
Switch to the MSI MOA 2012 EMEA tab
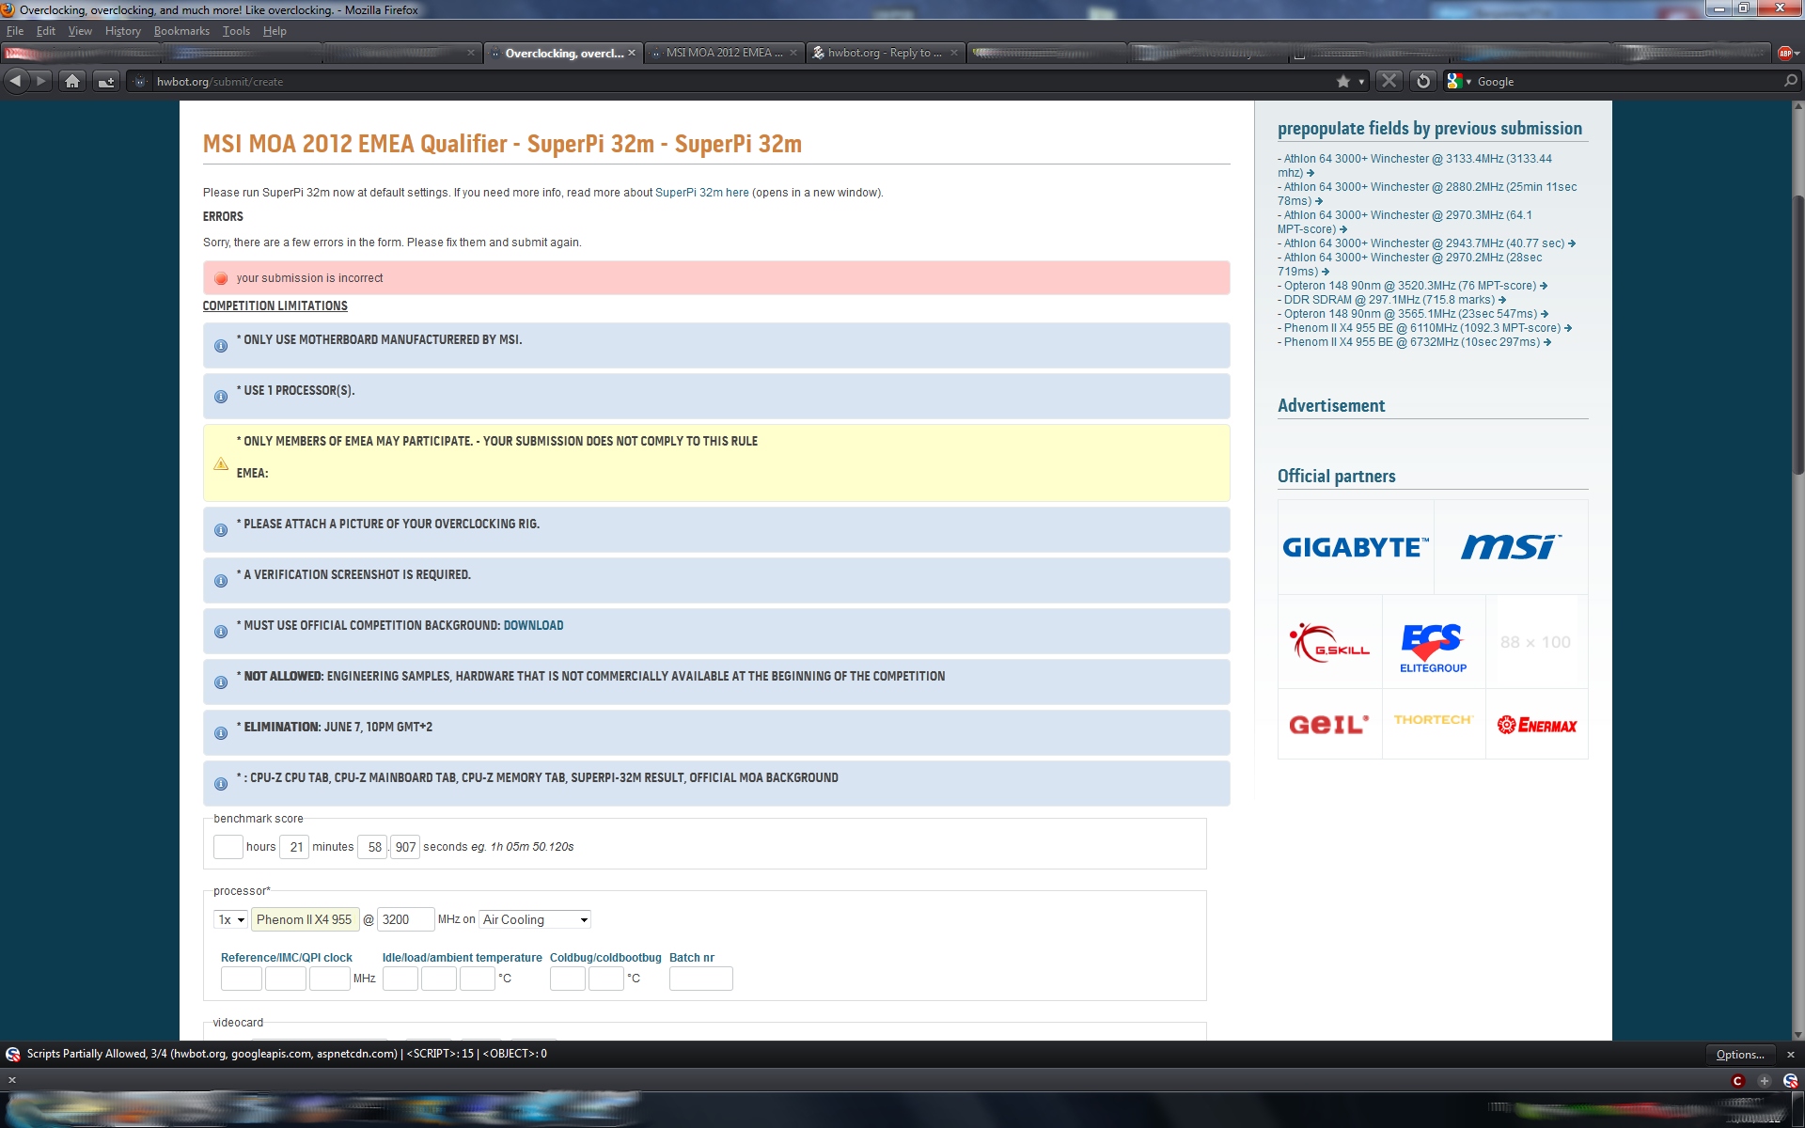coord(724,53)
